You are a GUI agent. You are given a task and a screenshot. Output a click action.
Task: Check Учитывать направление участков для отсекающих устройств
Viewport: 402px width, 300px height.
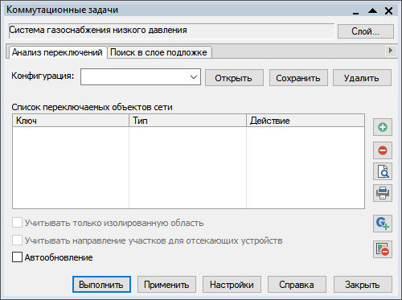pyautogui.click(x=17, y=240)
